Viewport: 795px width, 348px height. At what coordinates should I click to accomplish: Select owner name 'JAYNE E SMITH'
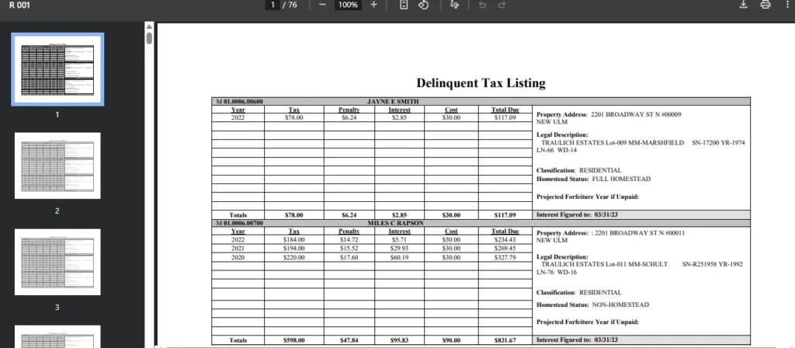pos(393,102)
